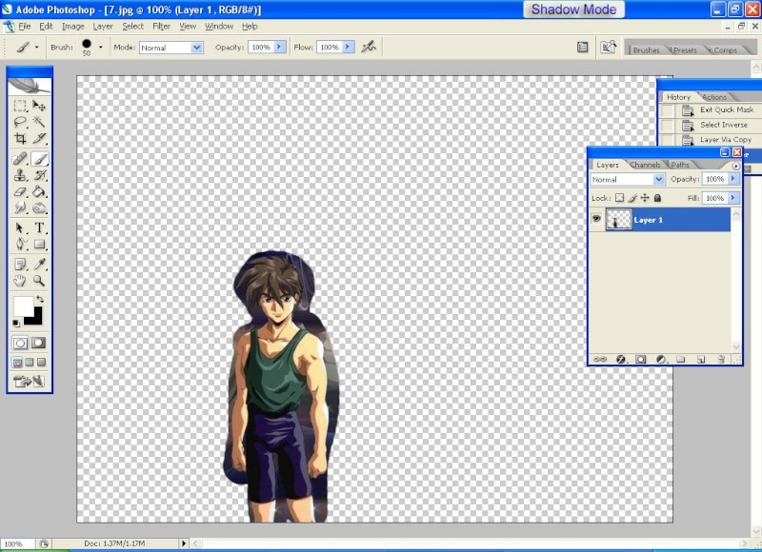Select the Hand tool
This screenshot has height=552, width=762.
tap(20, 281)
